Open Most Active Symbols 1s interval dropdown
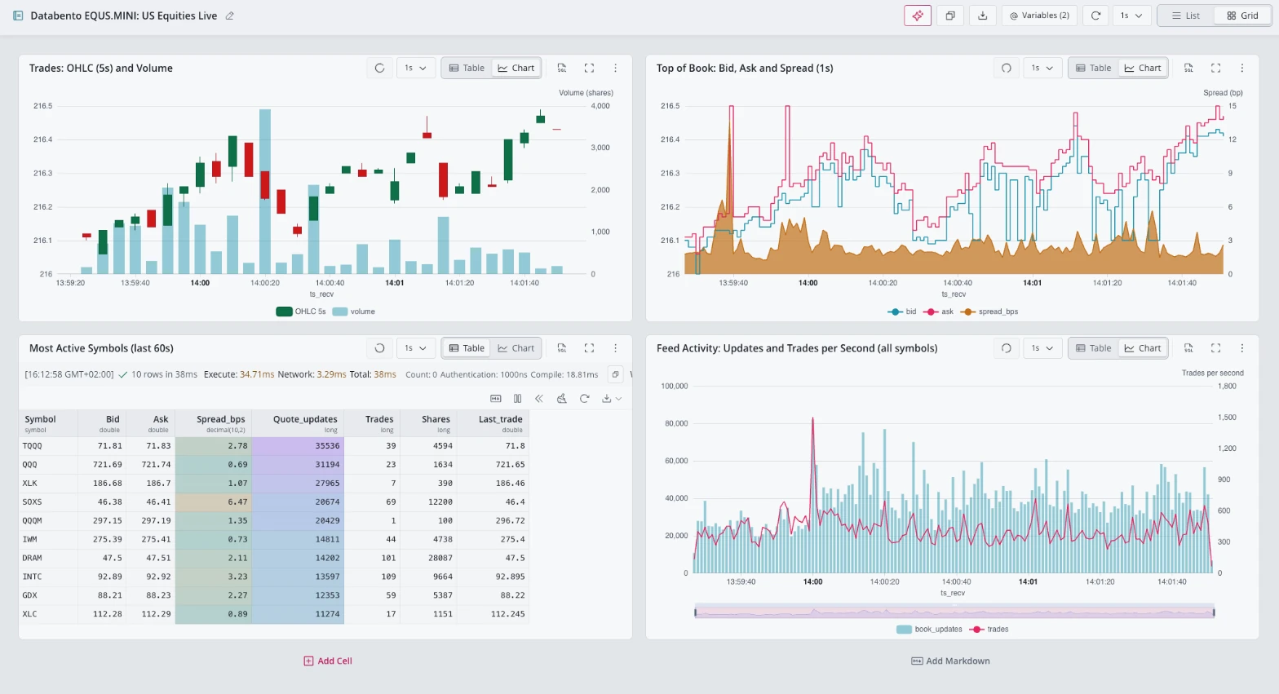The height and width of the screenshot is (694, 1279). 415,348
